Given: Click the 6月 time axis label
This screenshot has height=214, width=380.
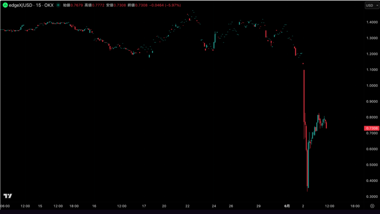Looking at the screenshot, I should [287, 206].
